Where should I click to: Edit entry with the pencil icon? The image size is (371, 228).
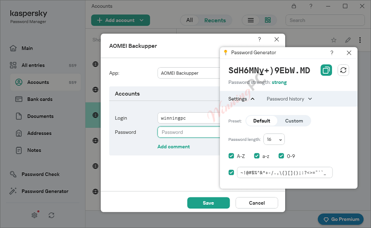tap(347, 40)
